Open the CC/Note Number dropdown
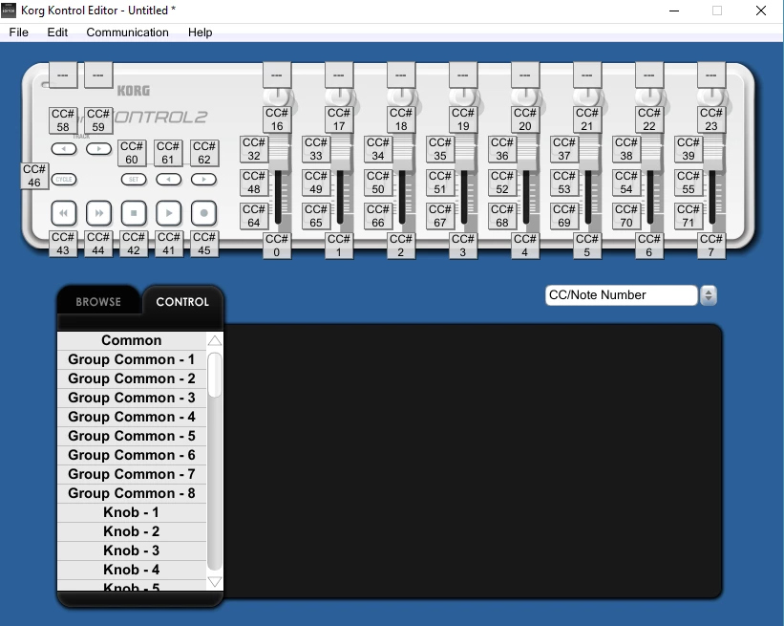784x626 pixels. [x=621, y=295]
